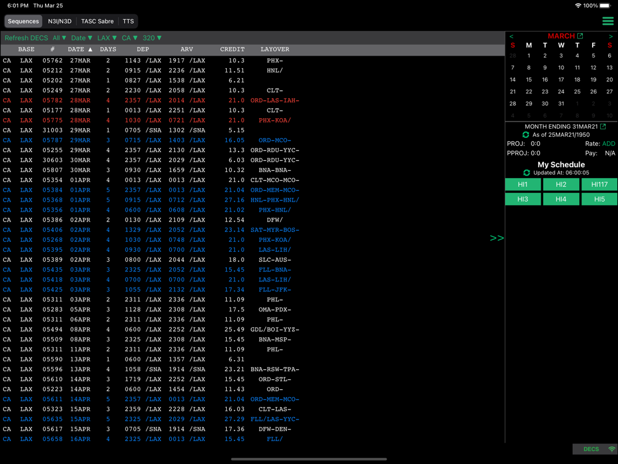Open MARCH calendar external link icon
This screenshot has width=618, height=464.
coord(580,36)
